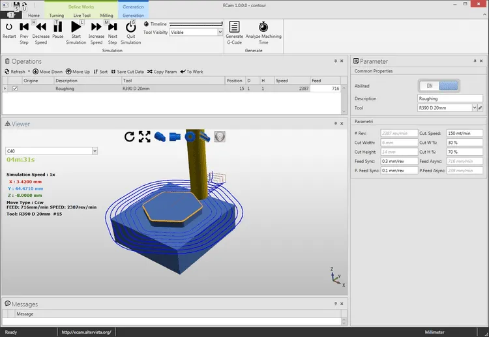Toggle the Abilited ON switch

click(439, 86)
